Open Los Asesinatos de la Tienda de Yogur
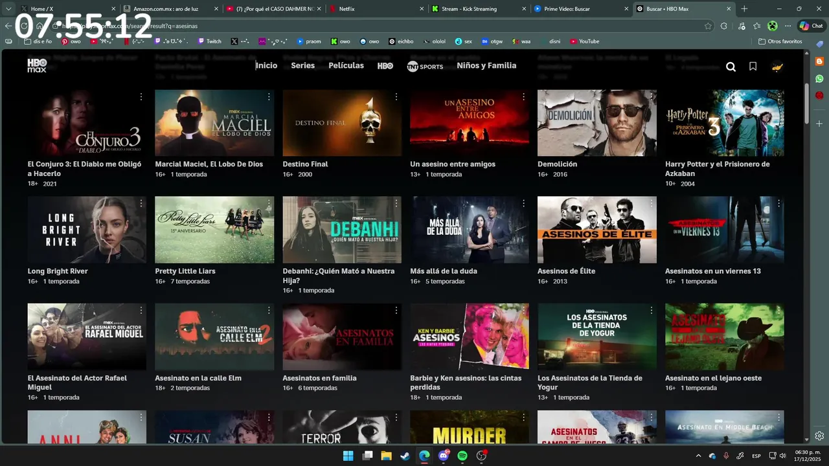Image resolution: width=829 pixels, height=466 pixels. point(590,383)
